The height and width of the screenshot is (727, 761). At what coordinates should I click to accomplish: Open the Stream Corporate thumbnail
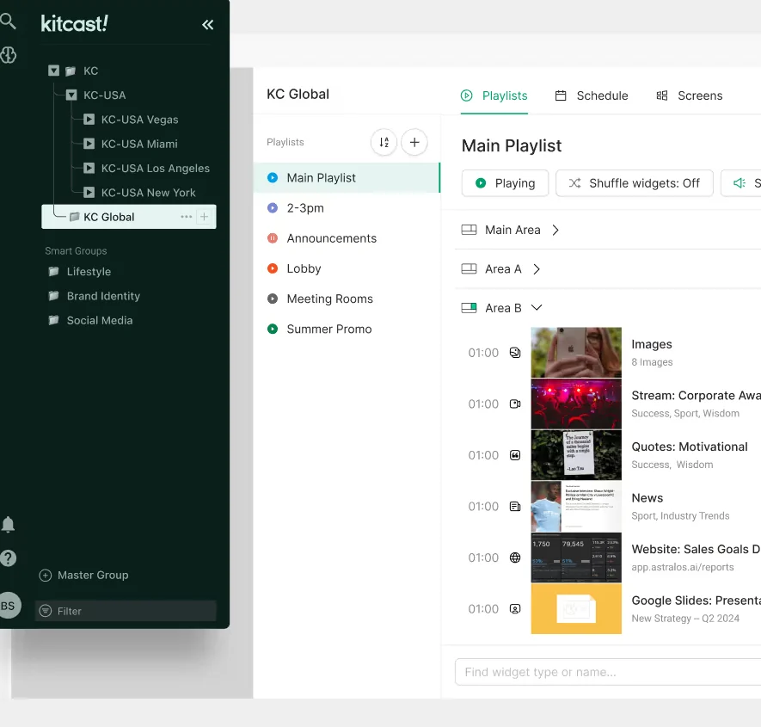576,404
